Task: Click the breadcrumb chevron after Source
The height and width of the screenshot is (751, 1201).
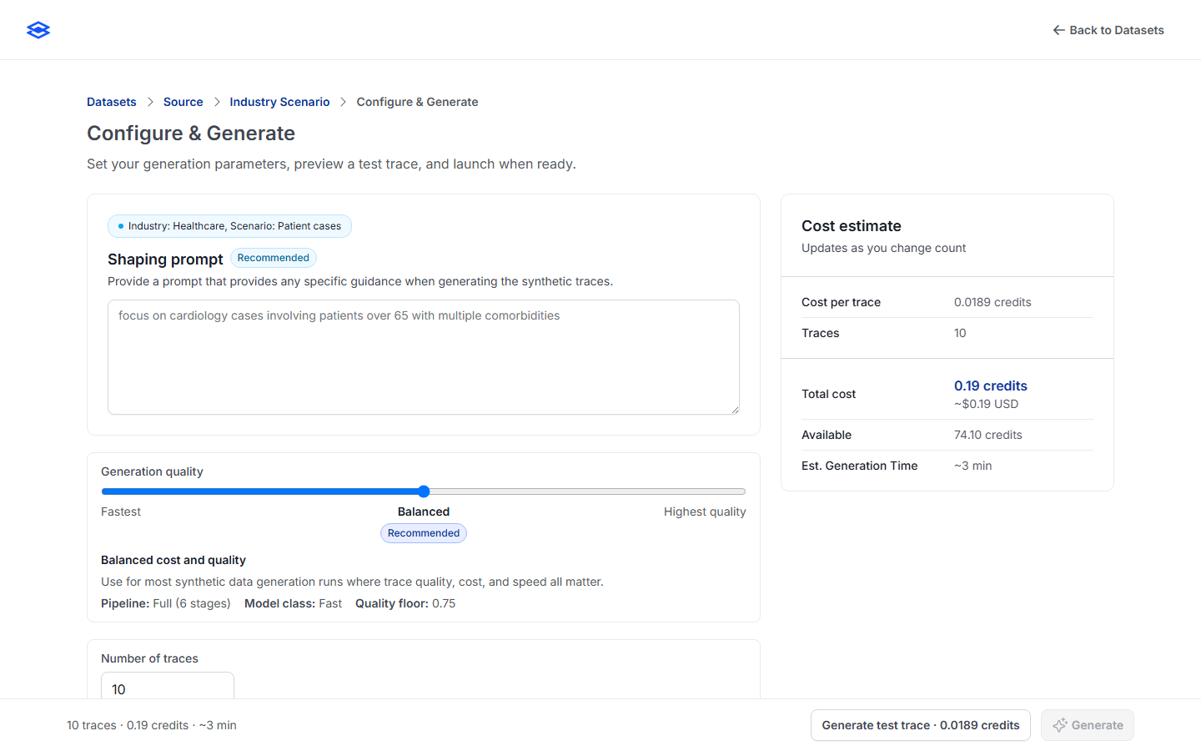Action: tap(217, 102)
